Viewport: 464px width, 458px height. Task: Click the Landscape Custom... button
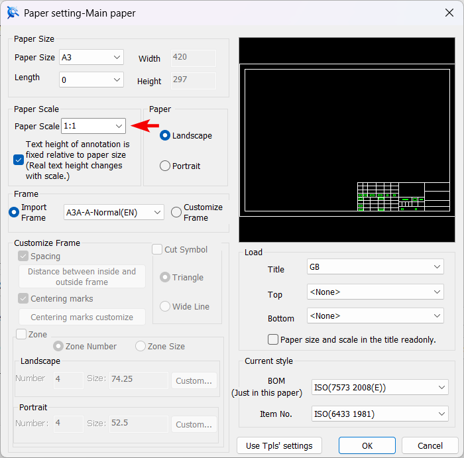pos(194,380)
